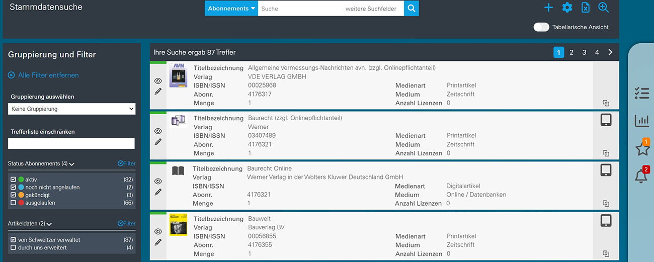Image resolution: width=654 pixels, height=262 pixels.
Task: Click the magnifier-plus advanced search icon
Action: coord(603,8)
